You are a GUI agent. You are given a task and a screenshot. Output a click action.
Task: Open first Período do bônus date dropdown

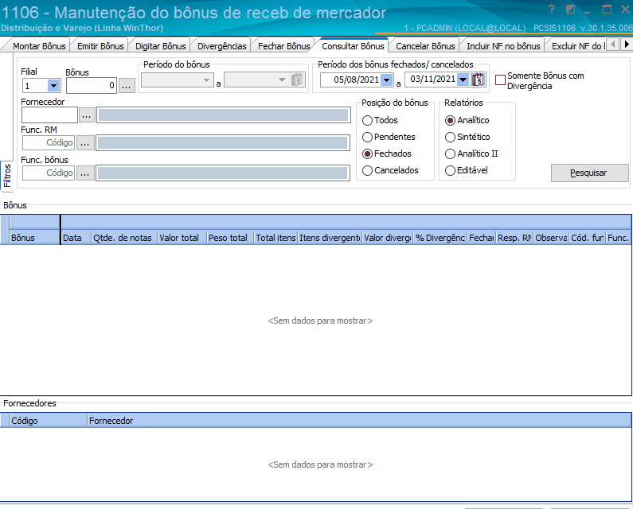[206, 80]
